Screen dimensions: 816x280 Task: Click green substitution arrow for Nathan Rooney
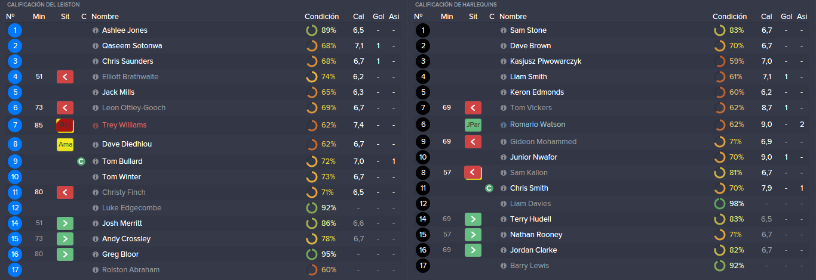(473, 235)
